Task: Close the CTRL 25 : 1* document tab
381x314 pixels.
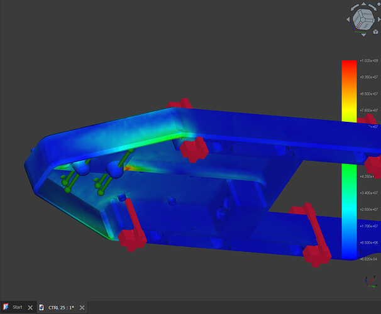Action: click(82, 307)
